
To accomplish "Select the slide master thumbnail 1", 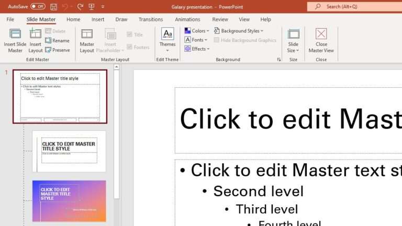I will point(60,97).
